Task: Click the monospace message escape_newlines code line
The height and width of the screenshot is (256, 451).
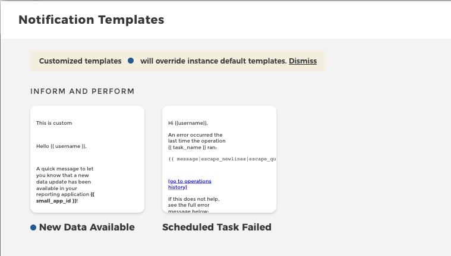Action: click(x=222, y=159)
